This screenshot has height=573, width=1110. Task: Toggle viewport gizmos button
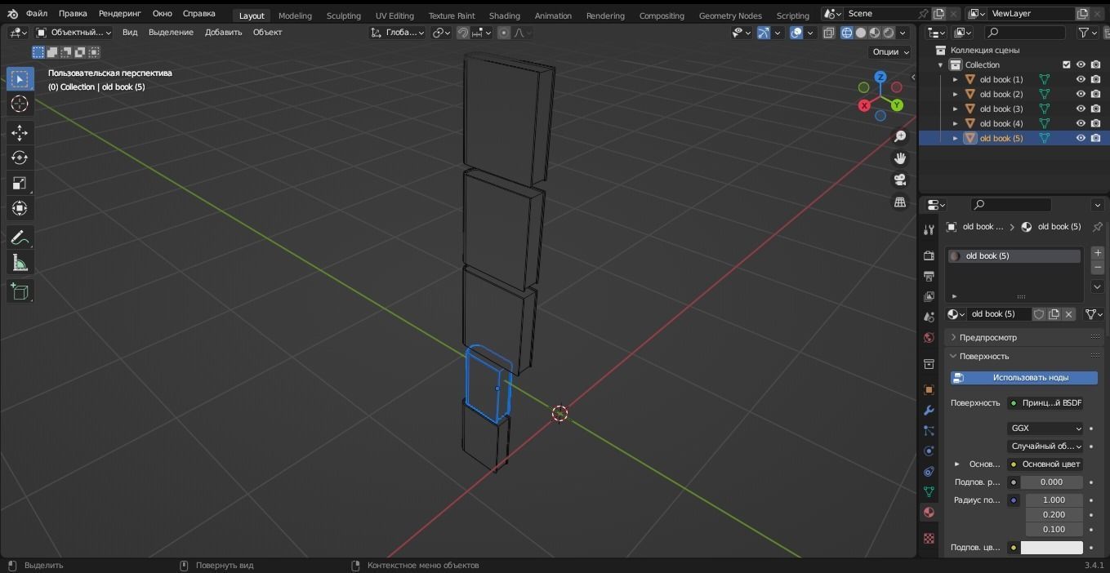click(x=763, y=33)
